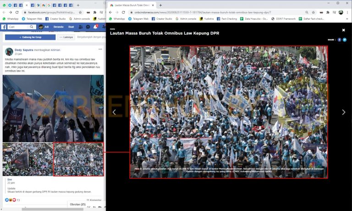
Task: Open a new tab in the right browser window
Action: 160,5
